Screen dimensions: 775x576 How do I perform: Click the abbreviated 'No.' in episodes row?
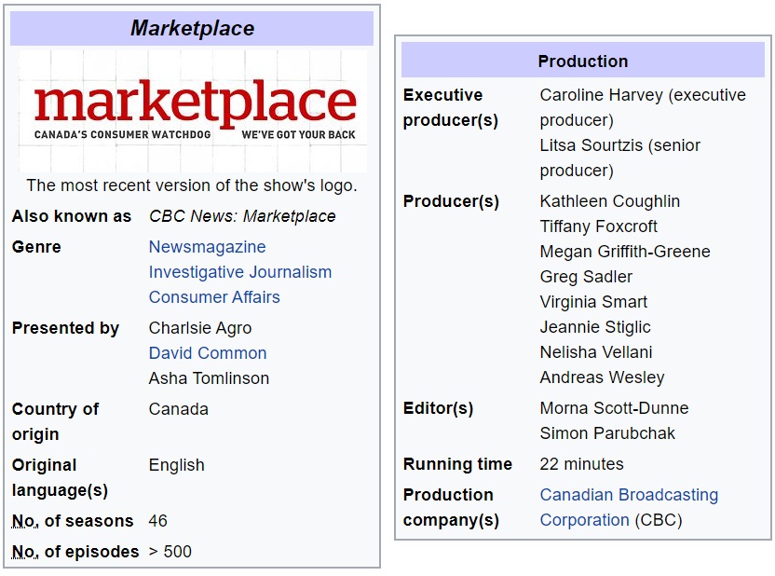point(25,552)
